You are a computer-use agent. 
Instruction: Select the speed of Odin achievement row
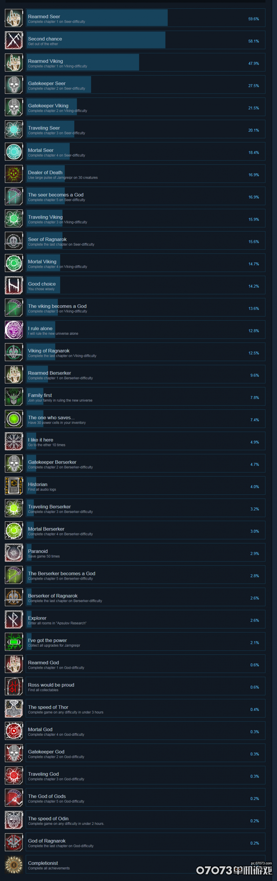(x=146, y=820)
